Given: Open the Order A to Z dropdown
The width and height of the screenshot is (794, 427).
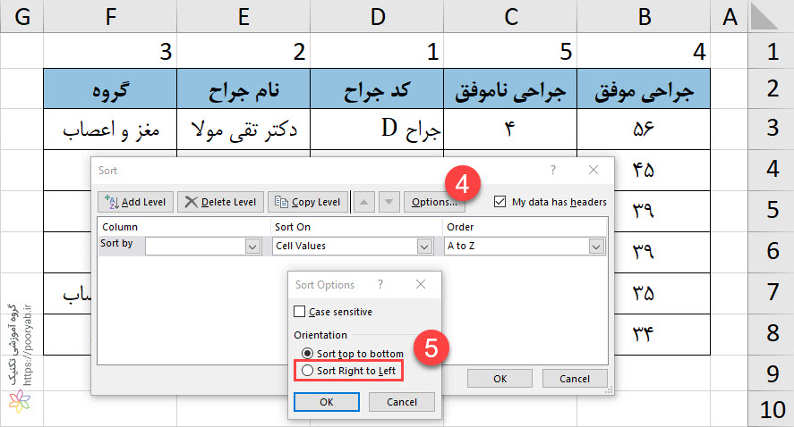Looking at the screenshot, I should tap(596, 247).
